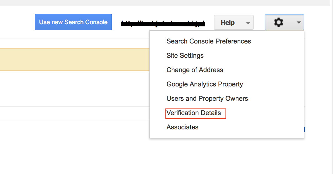Viewport: 333px width, 174px height.
Task: Select Site Settings from the menu
Action: 185,56
